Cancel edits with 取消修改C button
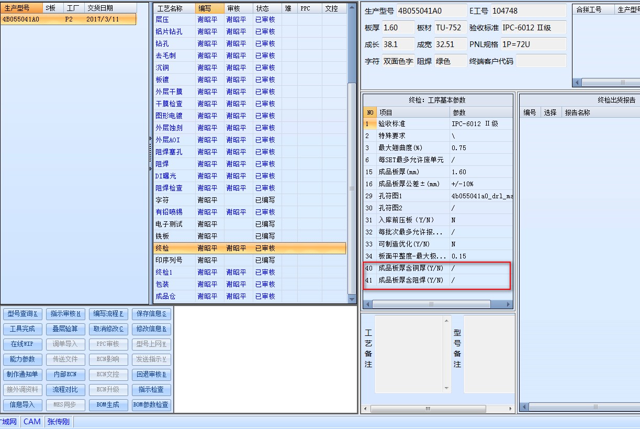Viewport: 640px width, 429px height. pos(108,329)
